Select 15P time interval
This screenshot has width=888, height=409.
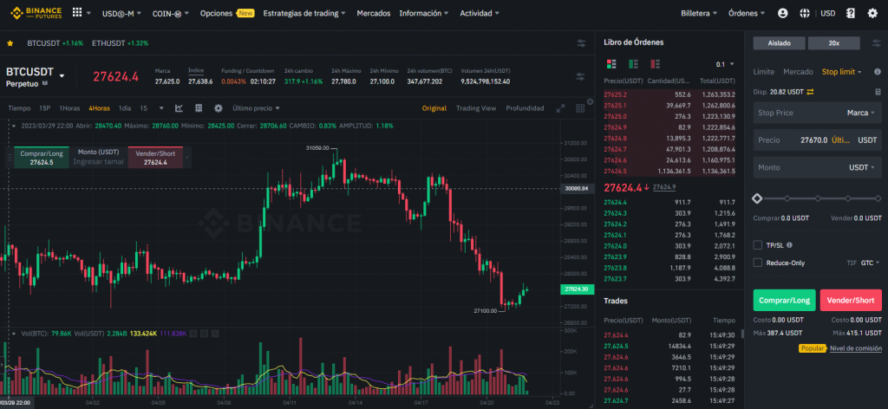coord(45,108)
